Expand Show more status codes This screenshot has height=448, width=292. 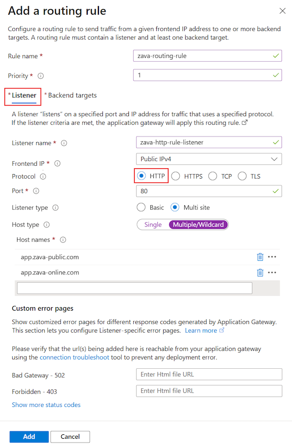[x=46, y=404]
